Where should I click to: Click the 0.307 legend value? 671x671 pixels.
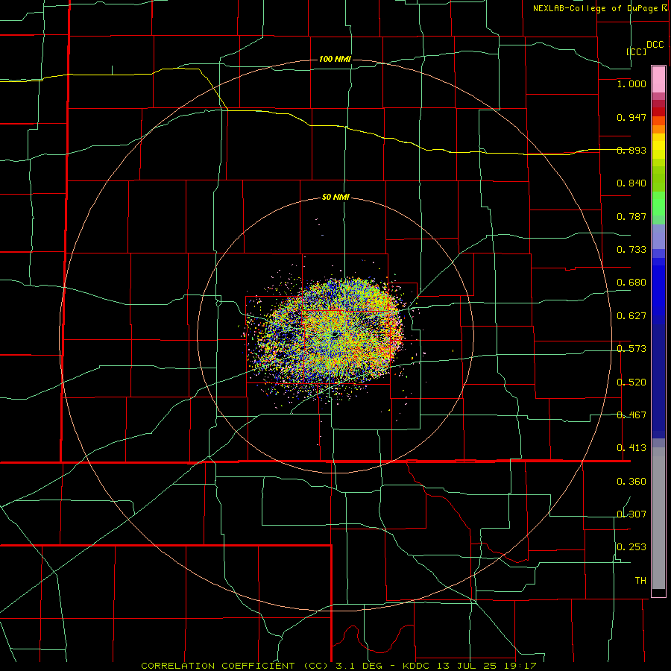coord(631,514)
